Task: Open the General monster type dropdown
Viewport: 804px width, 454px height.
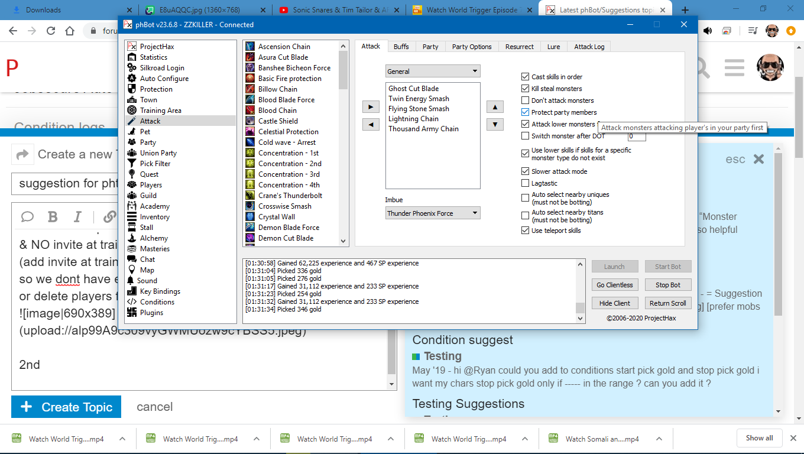Action: pyautogui.click(x=433, y=72)
